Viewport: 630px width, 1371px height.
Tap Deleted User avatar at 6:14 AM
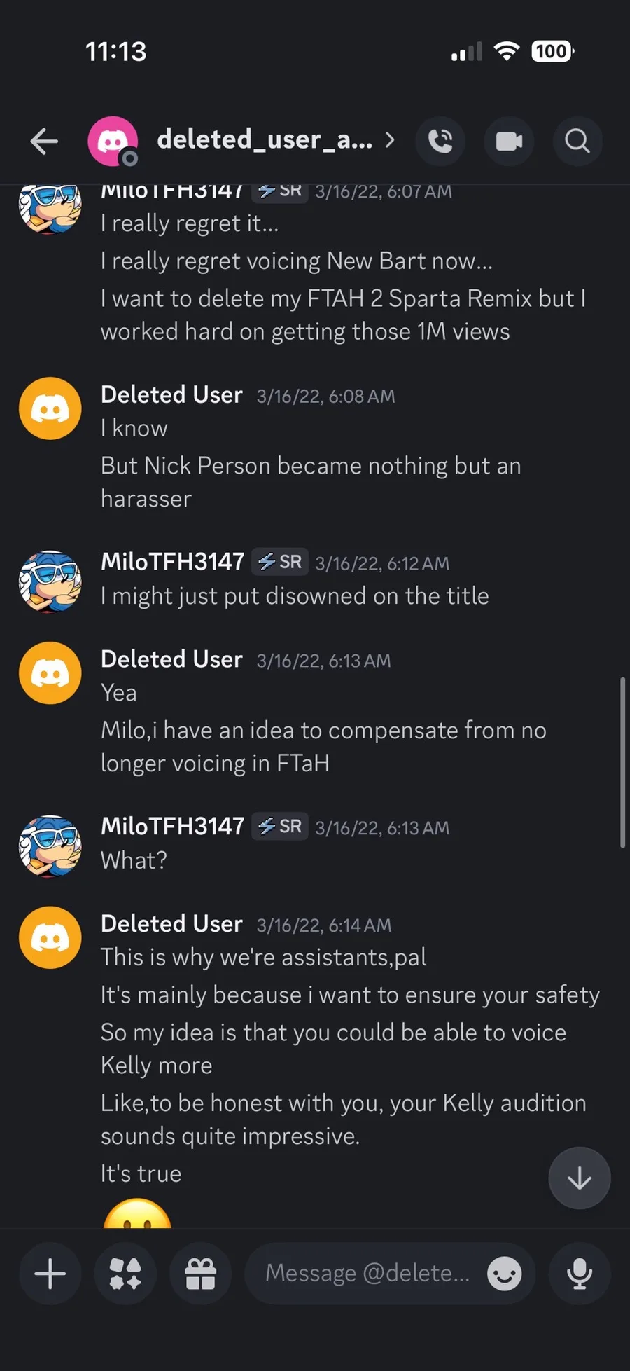(x=50, y=937)
